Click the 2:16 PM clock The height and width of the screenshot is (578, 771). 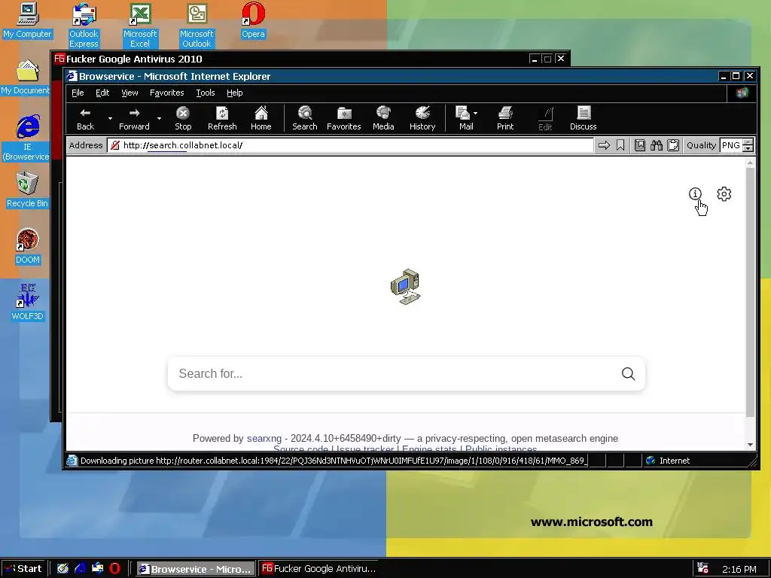[739, 569]
